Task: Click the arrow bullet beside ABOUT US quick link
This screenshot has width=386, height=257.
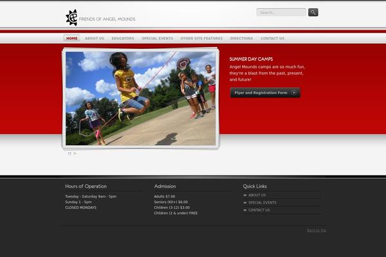Action: tap(245, 195)
